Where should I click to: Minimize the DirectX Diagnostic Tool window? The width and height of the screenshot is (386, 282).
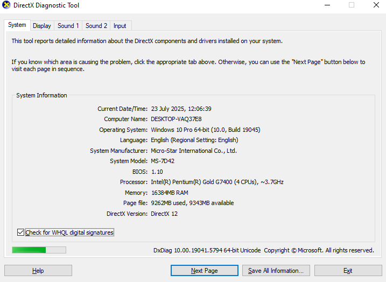tap(327, 5)
